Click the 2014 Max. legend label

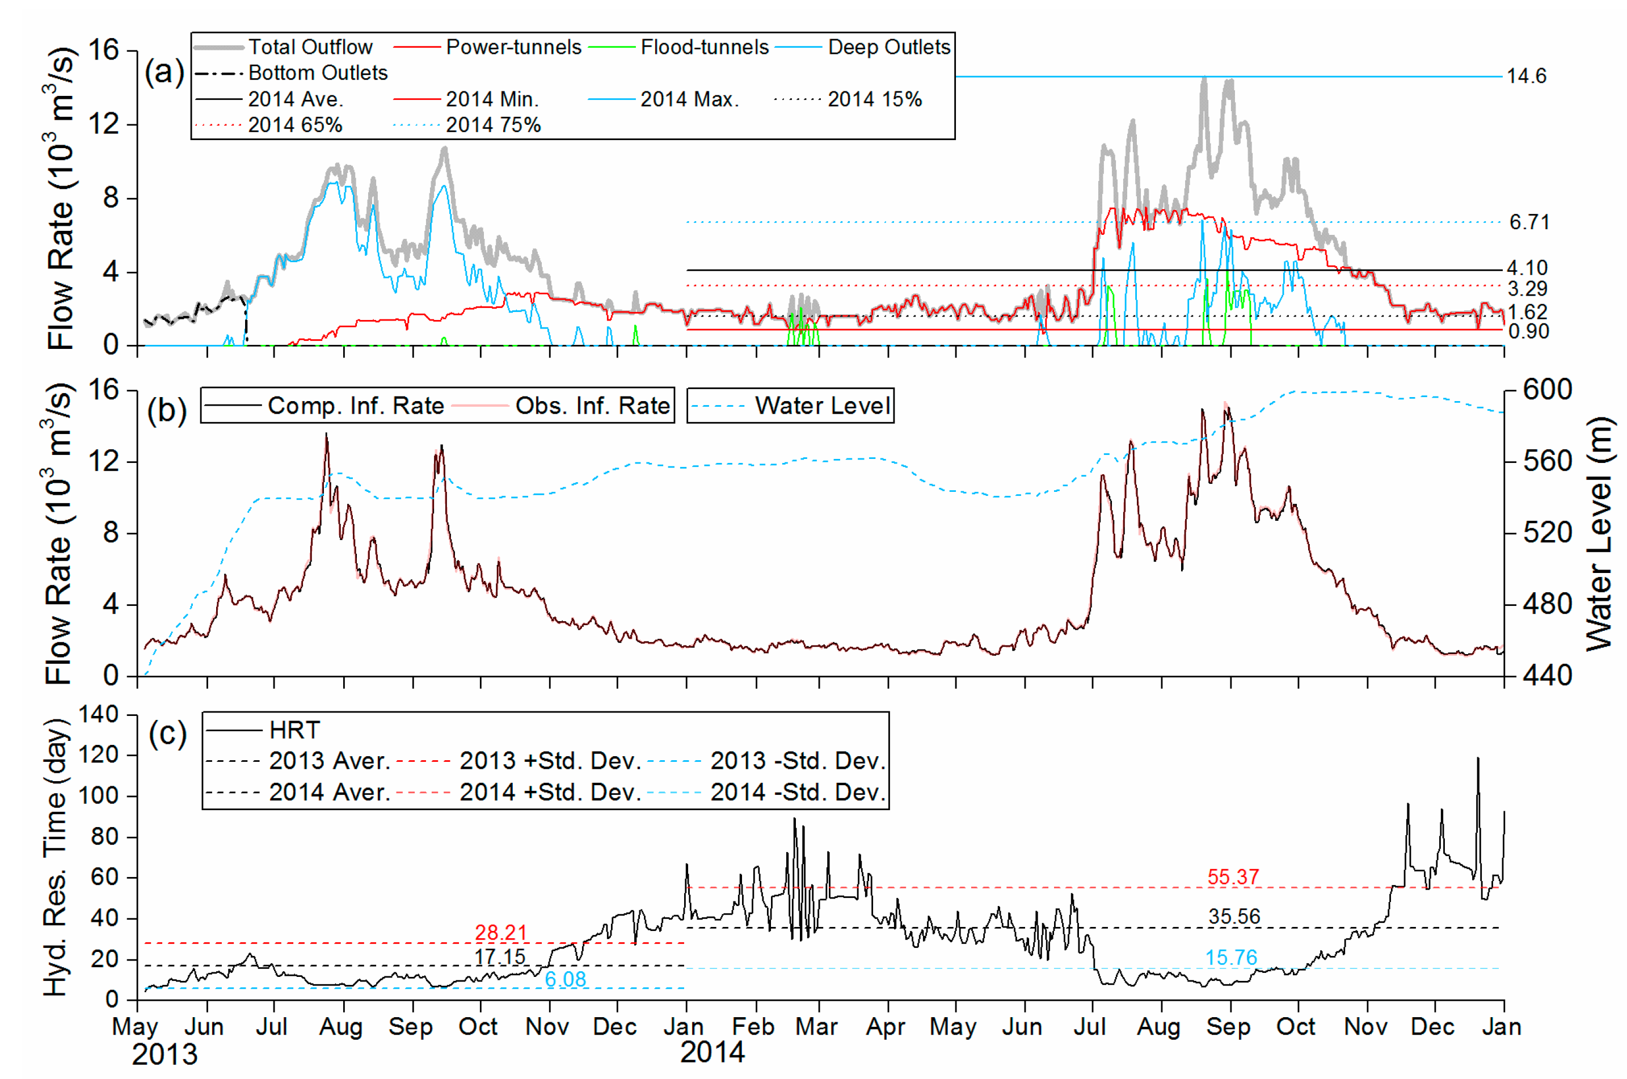pyautogui.click(x=689, y=99)
